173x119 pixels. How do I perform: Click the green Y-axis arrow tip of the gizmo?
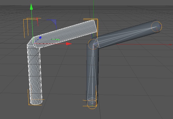31,7
